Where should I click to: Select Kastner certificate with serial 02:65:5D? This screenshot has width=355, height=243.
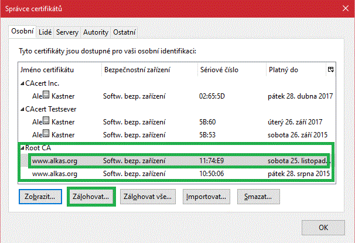[x=176, y=96]
